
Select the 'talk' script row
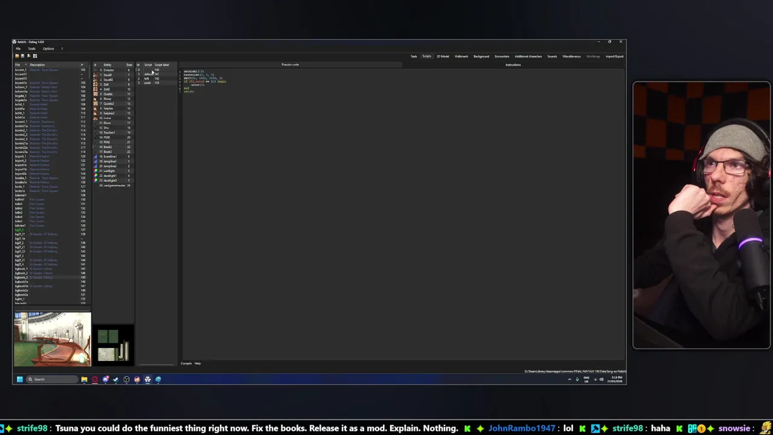point(156,79)
